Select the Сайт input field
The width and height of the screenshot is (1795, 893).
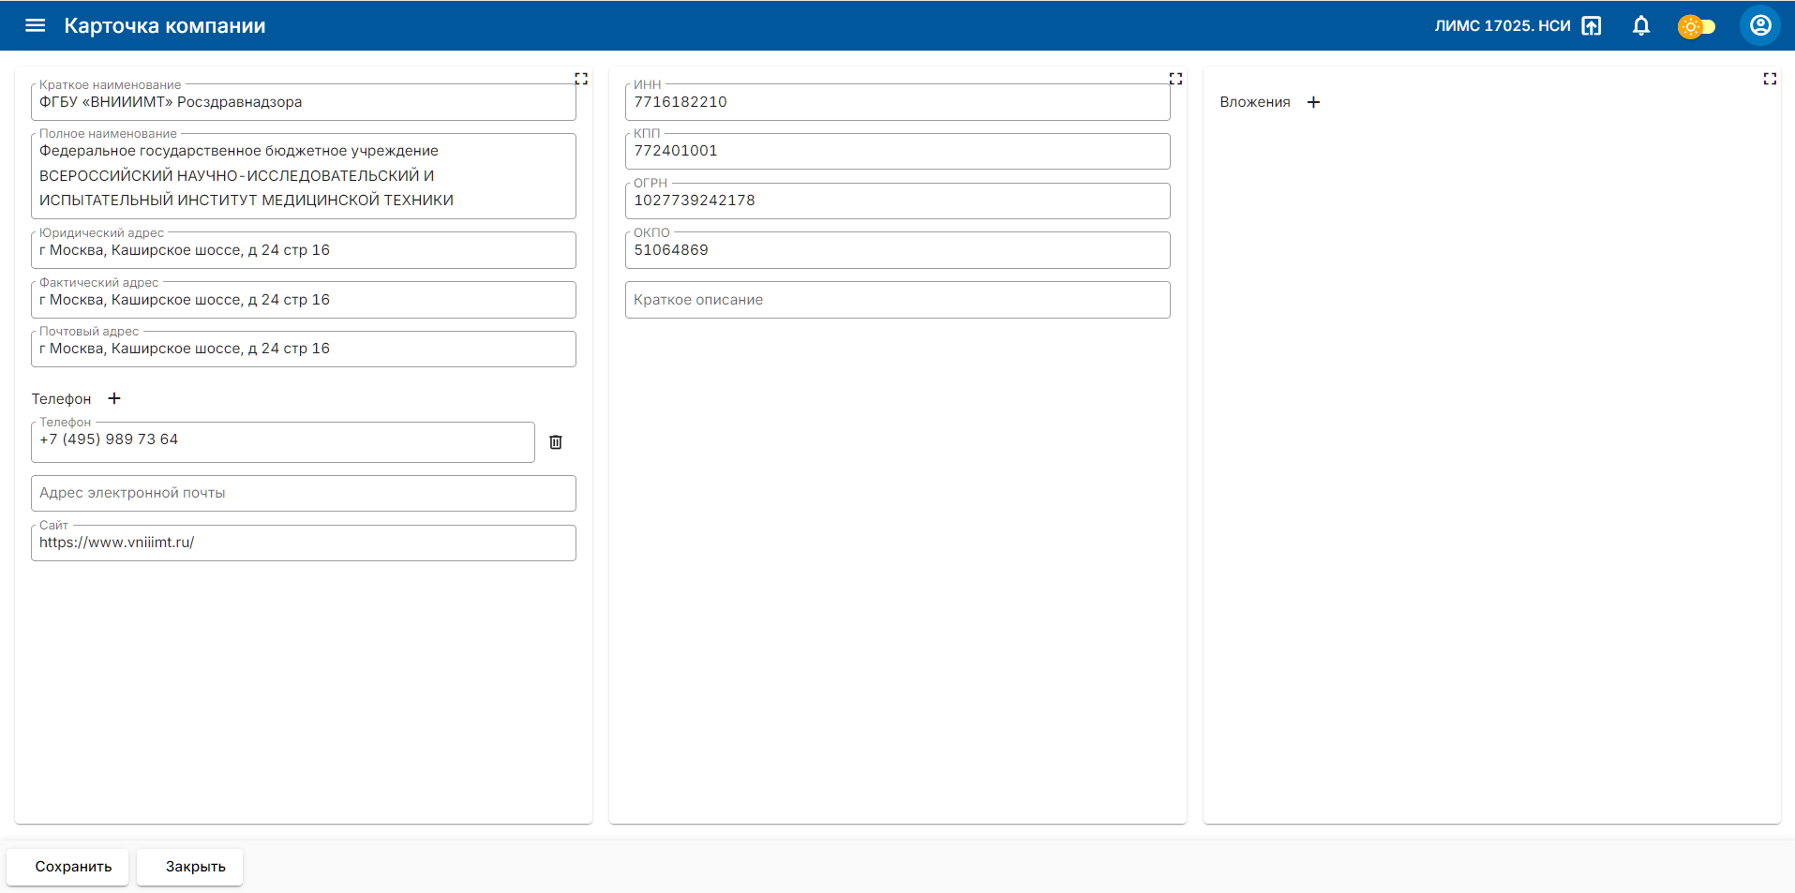[x=303, y=543]
